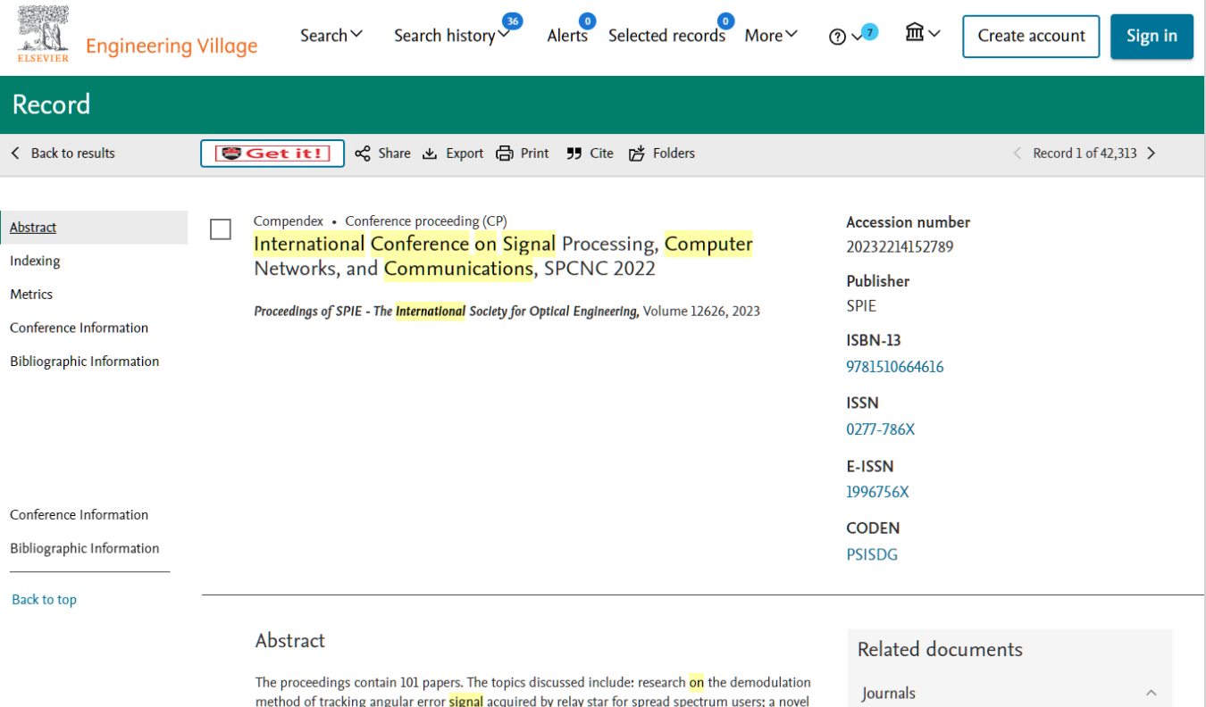1206x707 pixels.
Task: Go to next record arrow
Action: coord(1152,154)
